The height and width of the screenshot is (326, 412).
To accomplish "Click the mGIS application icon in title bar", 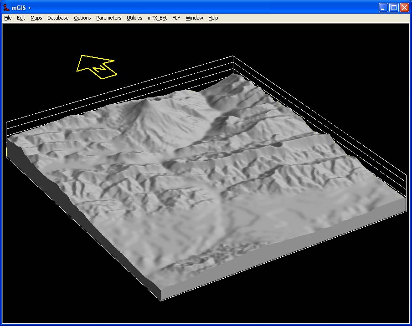I will click(x=6, y=8).
